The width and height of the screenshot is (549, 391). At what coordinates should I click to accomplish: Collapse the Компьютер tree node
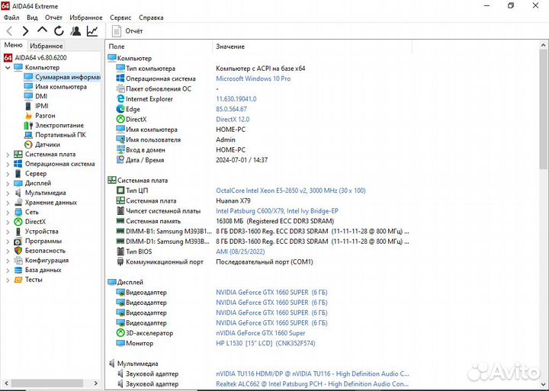click(8, 68)
